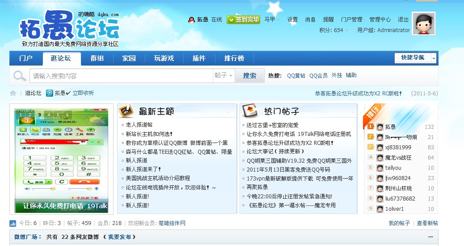Click the 退出 logout link
This screenshot has height=246, width=464.
pos(403,20)
